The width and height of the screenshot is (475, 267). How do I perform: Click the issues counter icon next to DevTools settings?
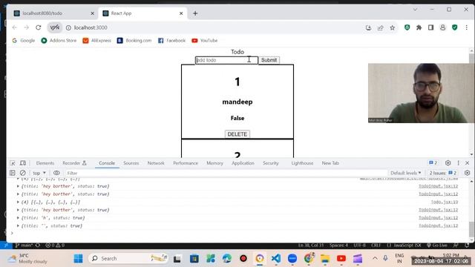[x=433, y=163]
